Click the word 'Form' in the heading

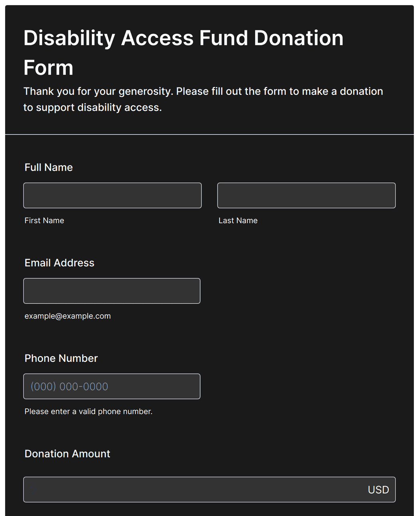point(49,67)
